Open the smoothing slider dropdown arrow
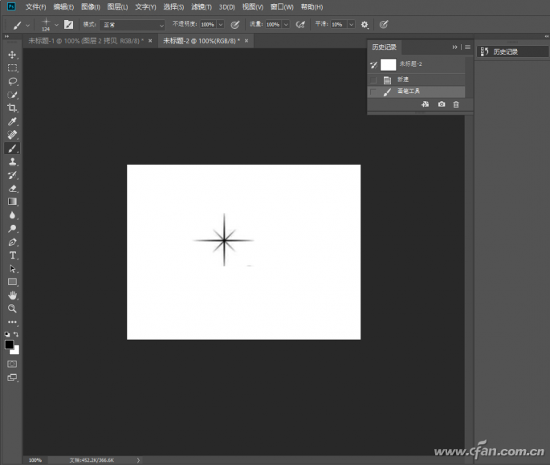This screenshot has width=550, height=465. point(351,25)
